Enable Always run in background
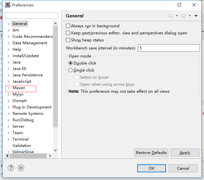 pos(68,26)
